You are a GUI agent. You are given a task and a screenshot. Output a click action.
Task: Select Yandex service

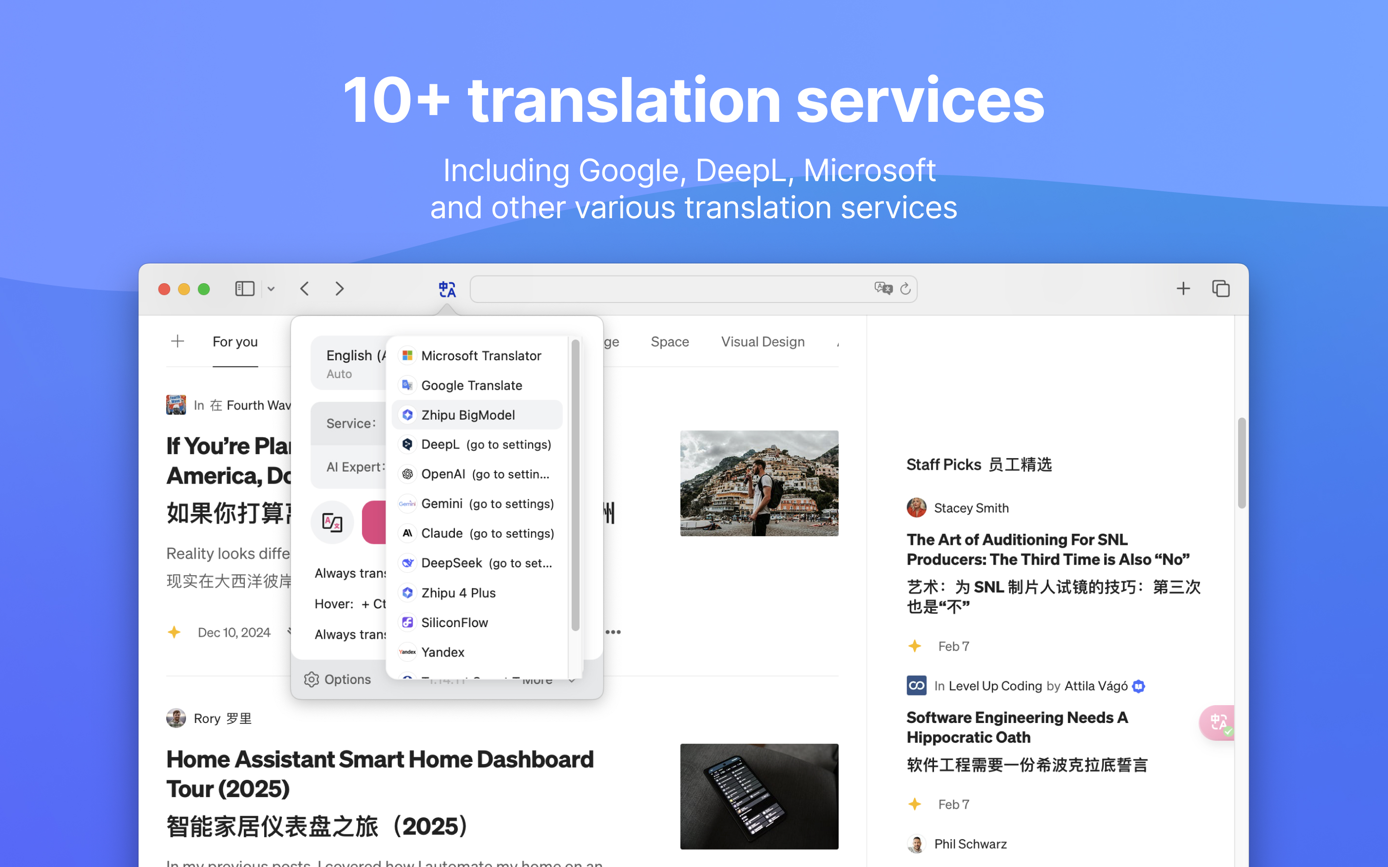pyautogui.click(x=477, y=652)
